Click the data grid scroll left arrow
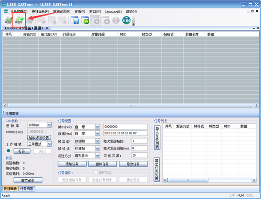261x199 pixels. coord(5,105)
